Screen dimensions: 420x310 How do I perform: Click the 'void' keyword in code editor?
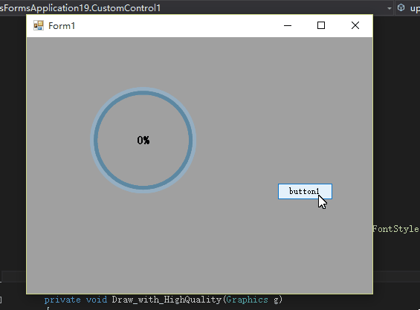pyautogui.click(x=97, y=300)
